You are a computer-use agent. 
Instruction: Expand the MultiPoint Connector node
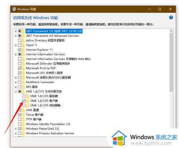(16, 82)
